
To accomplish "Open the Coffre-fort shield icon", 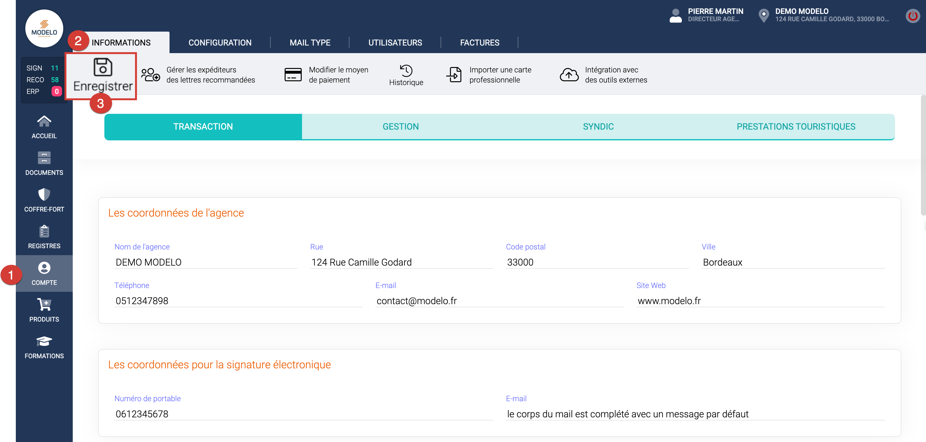I will pyautogui.click(x=44, y=195).
